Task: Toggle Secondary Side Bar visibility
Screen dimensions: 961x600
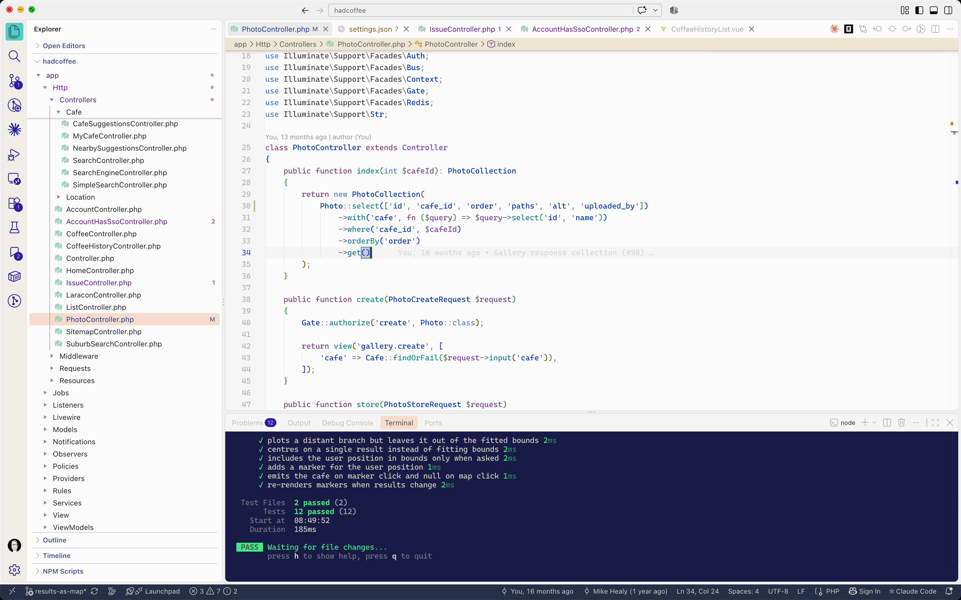Action: coord(948,10)
